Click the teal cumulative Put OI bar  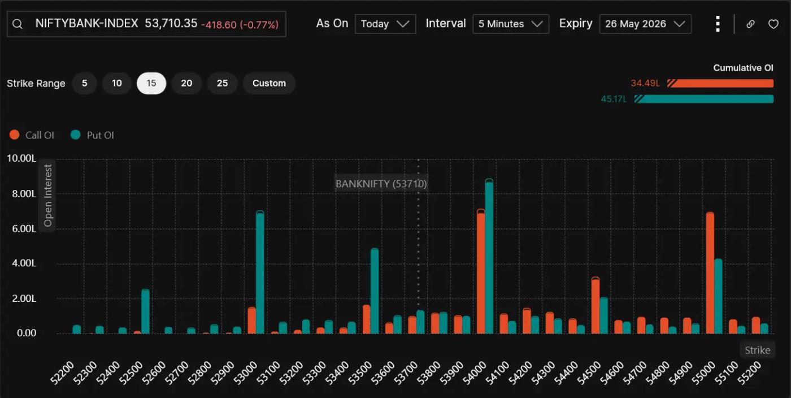pos(703,99)
